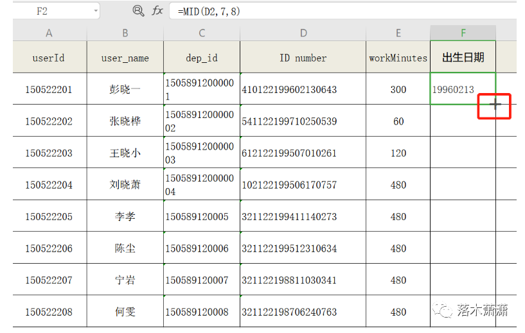Viewport: 525px width, 333px height.
Task: Select ID number 321122198811030341
Action: click(x=303, y=280)
